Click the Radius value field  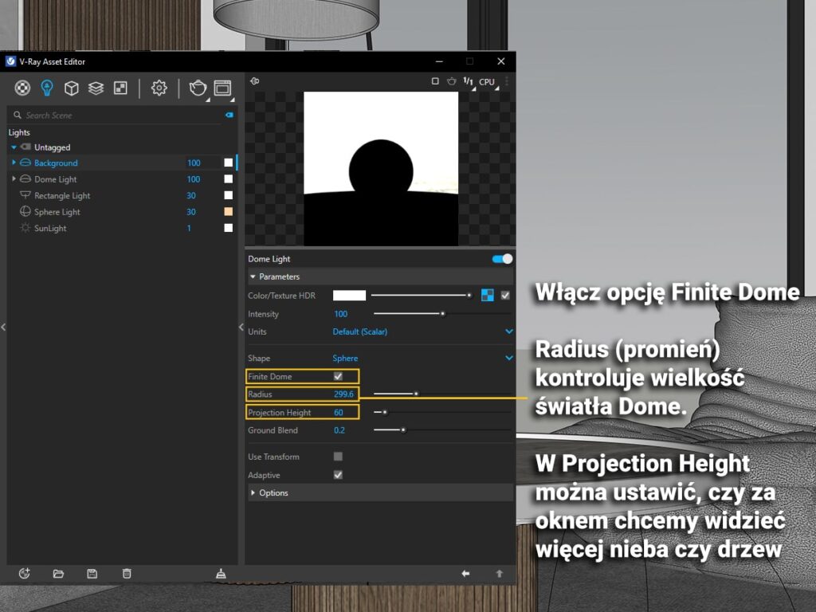click(x=344, y=394)
